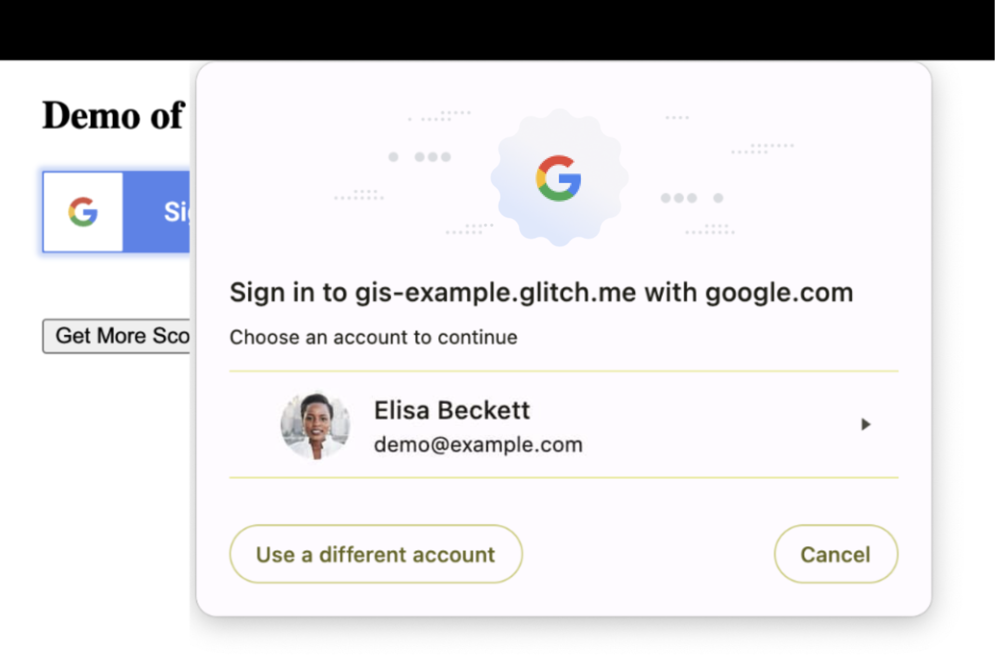Click the arrow chevron next to Elisa Beckett
Viewport: 998px width, 669px height.
pyautogui.click(x=864, y=424)
